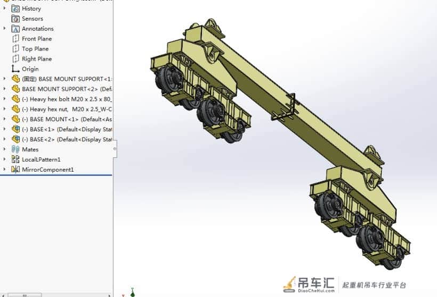
Task: Click the BASE MOUNT SUPPORT<1> assembly icon
Action: pos(15,79)
